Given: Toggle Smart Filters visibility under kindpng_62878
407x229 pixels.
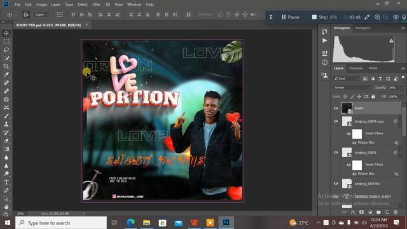Looking at the screenshot, I should (x=348, y=165).
